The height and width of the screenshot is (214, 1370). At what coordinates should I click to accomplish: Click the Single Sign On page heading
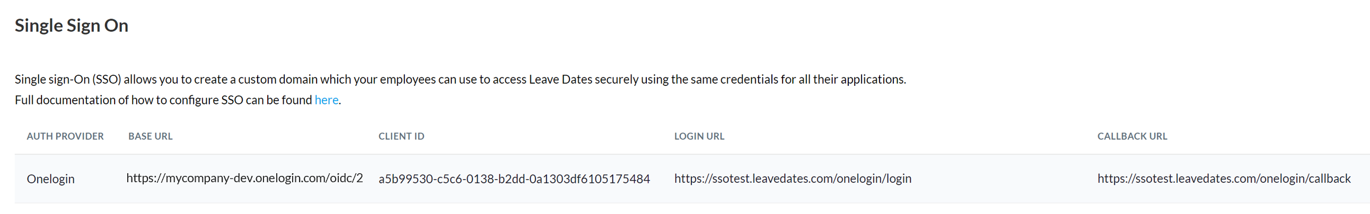71,25
